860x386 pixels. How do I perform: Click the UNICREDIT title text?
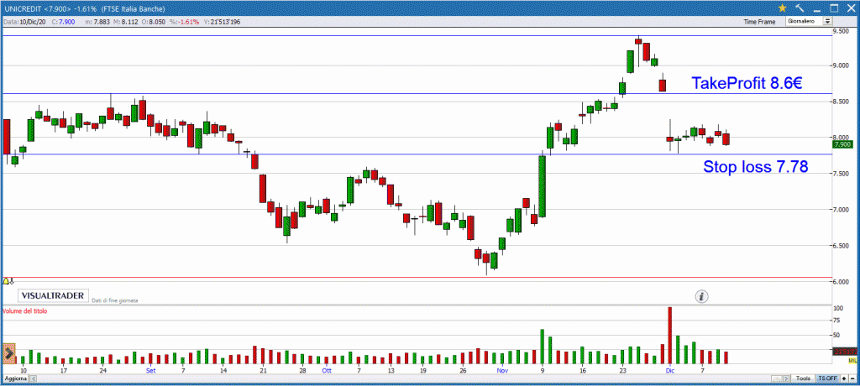[22, 9]
